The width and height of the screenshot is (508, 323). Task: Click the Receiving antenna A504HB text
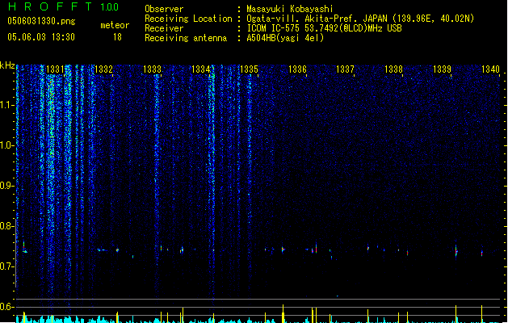(285, 38)
